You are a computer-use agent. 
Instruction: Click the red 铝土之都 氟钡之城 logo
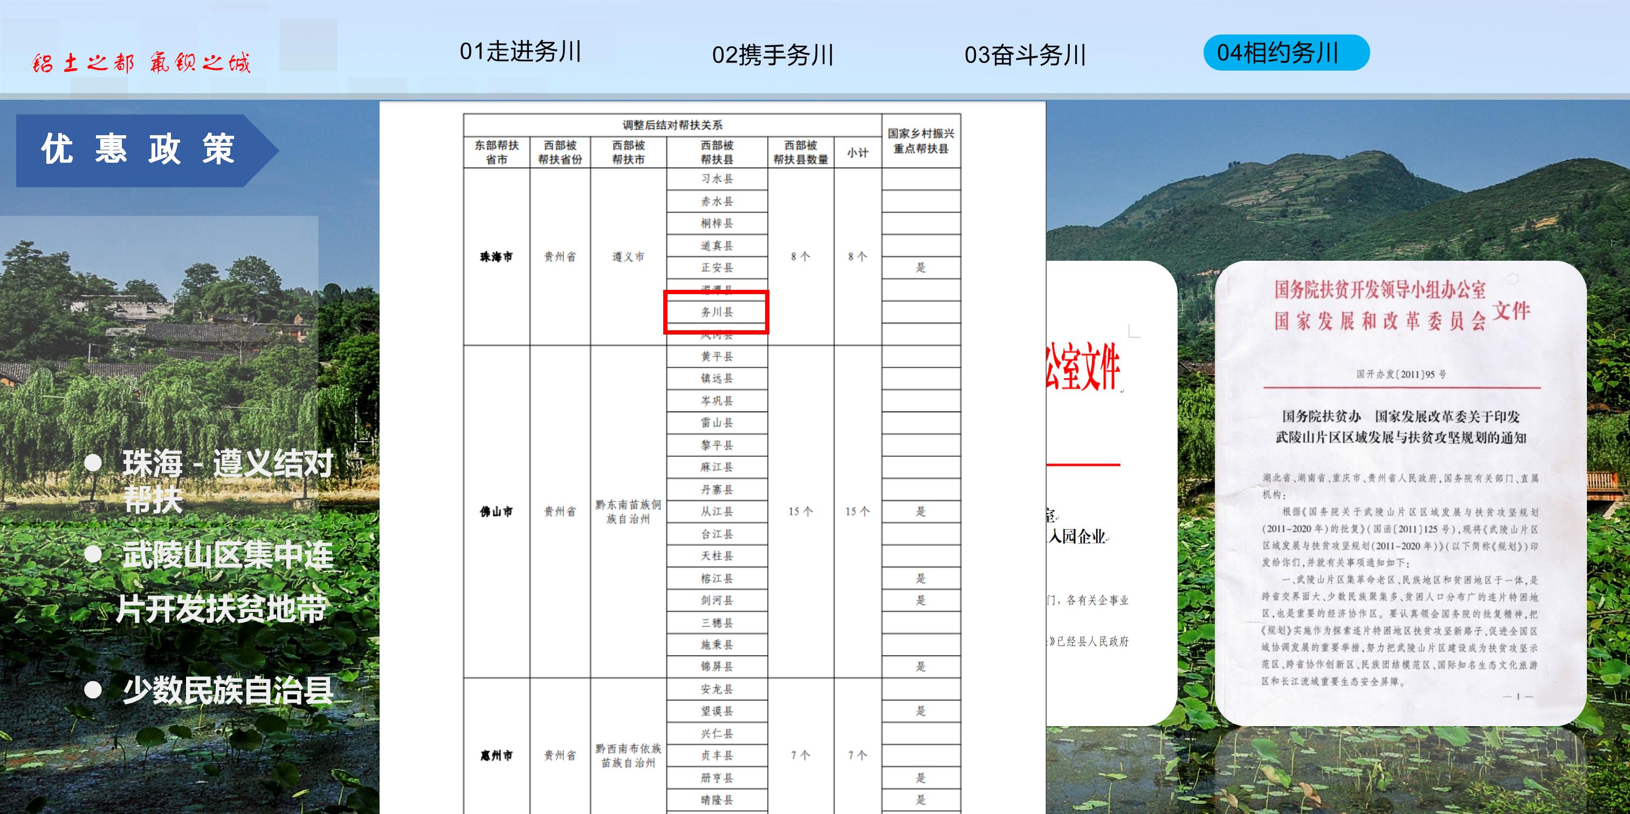[x=142, y=62]
